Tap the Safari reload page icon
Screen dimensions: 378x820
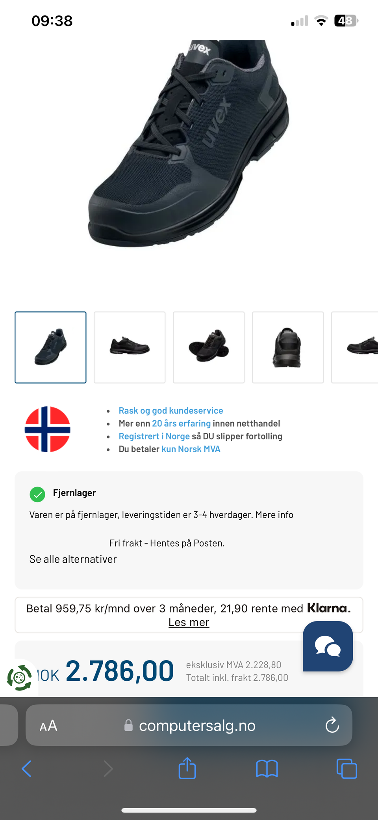tap(332, 725)
